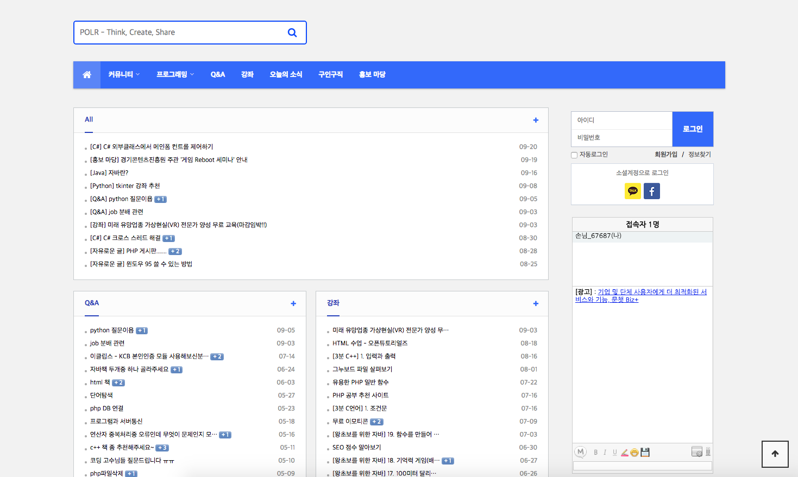Toggle italic text in chat toolbar

pos(605,453)
